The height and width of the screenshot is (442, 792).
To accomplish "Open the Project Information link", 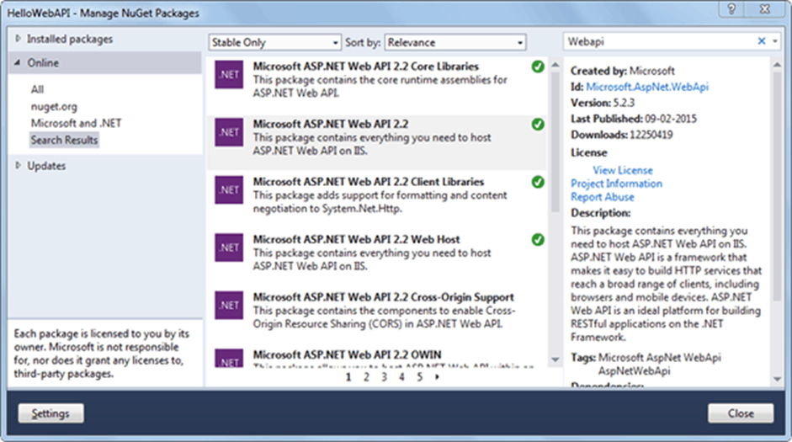I will click(x=616, y=184).
